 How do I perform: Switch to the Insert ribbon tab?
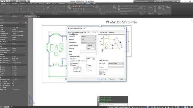9,4
